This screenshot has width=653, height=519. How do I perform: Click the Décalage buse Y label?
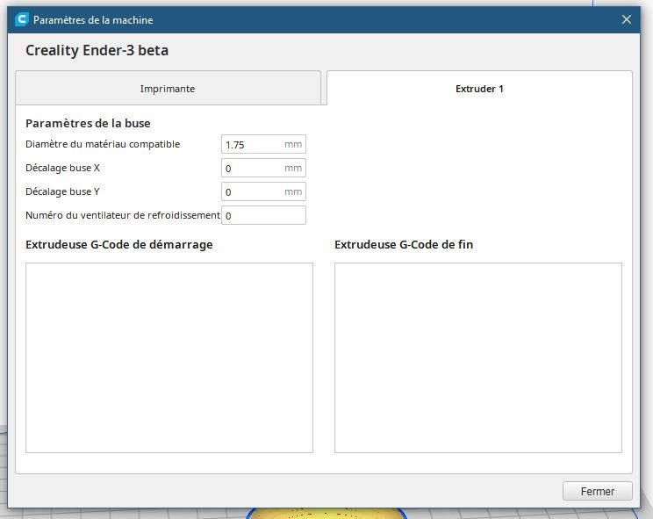[x=62, y=191]
